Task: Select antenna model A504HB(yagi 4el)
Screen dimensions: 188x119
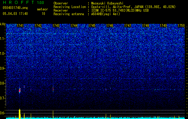Action: (106, 14)
